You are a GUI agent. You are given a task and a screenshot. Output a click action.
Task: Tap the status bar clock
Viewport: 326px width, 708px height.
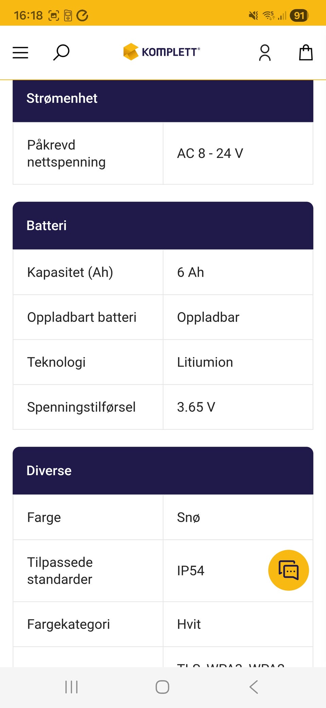pyautogui.click(x=28, y=15)
